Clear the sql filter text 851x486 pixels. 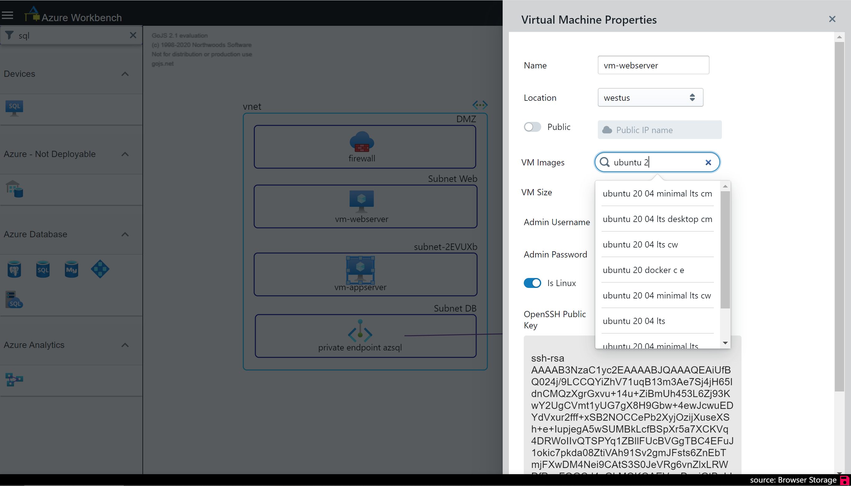(x=133, y=35)
